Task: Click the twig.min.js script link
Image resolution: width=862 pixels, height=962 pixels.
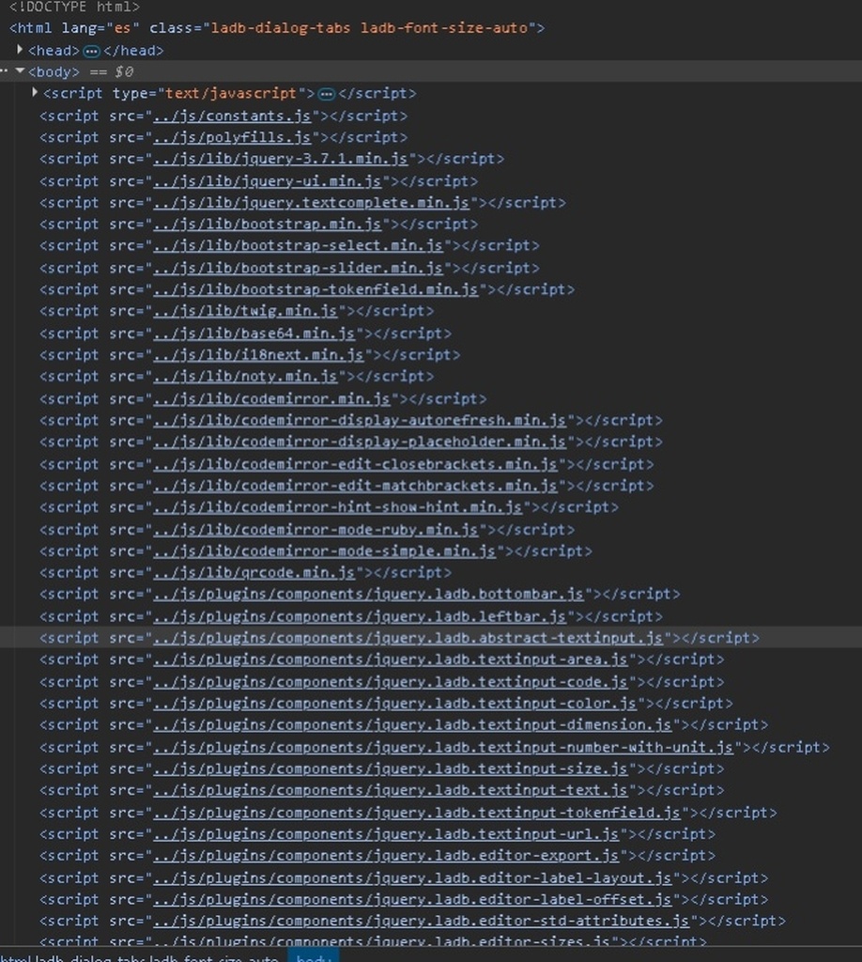Action: tap(245, 311)
